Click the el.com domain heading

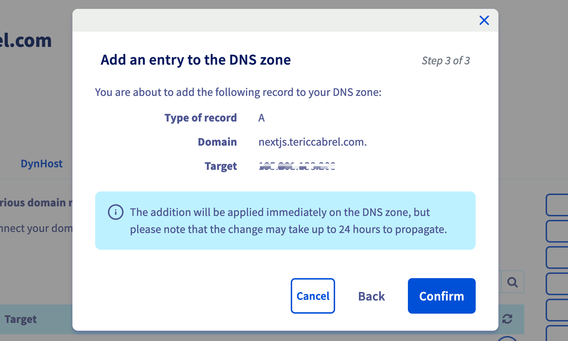[26, 40]
